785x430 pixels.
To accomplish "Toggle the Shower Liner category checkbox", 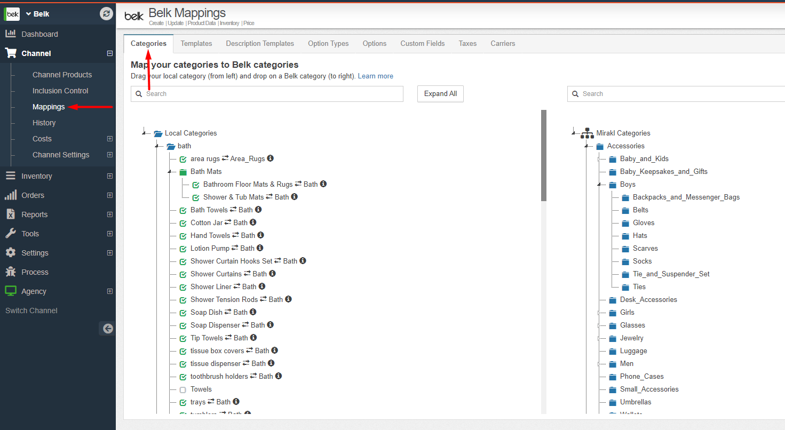I will click(183, 287).
